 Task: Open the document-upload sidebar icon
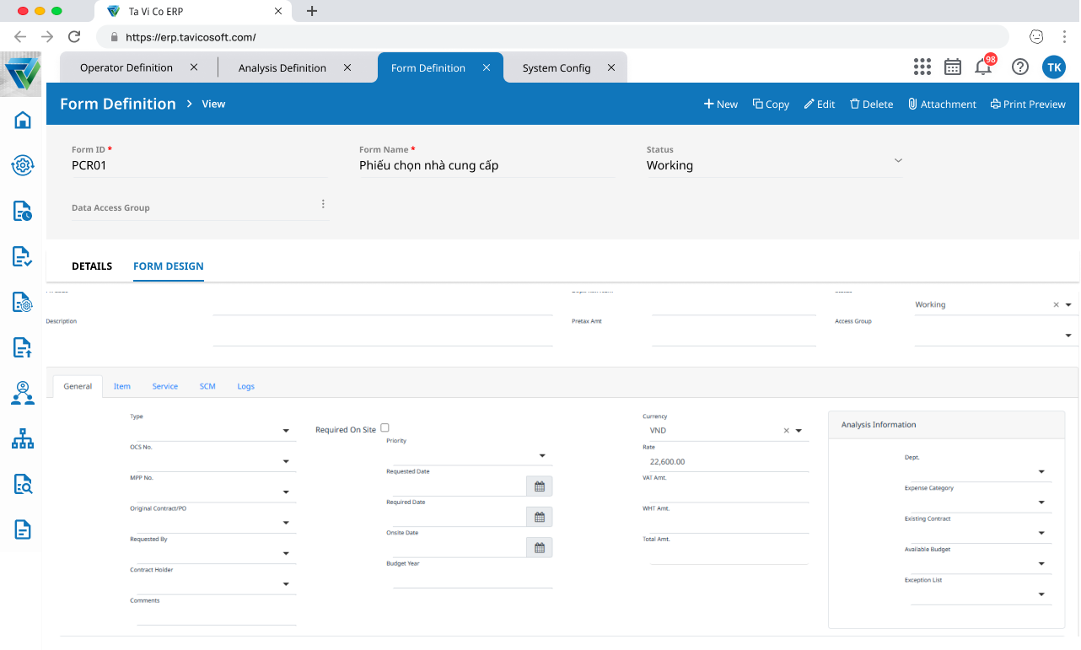click(x=23, y=347)
